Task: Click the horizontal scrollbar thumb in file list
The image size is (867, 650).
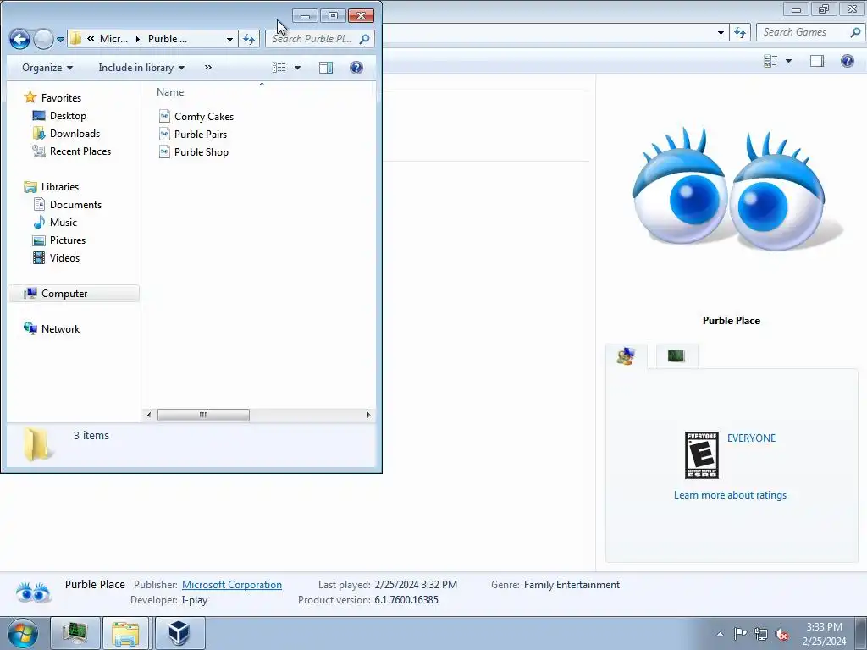Action: point(203,415)
